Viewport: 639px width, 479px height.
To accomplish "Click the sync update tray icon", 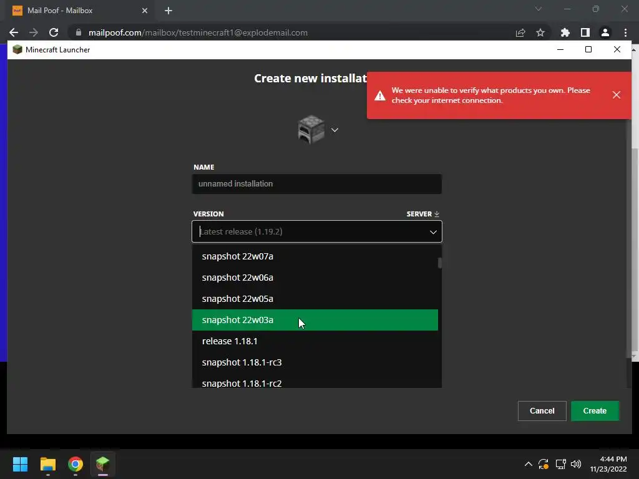I will pyautogui.click(x=544, y=464).
